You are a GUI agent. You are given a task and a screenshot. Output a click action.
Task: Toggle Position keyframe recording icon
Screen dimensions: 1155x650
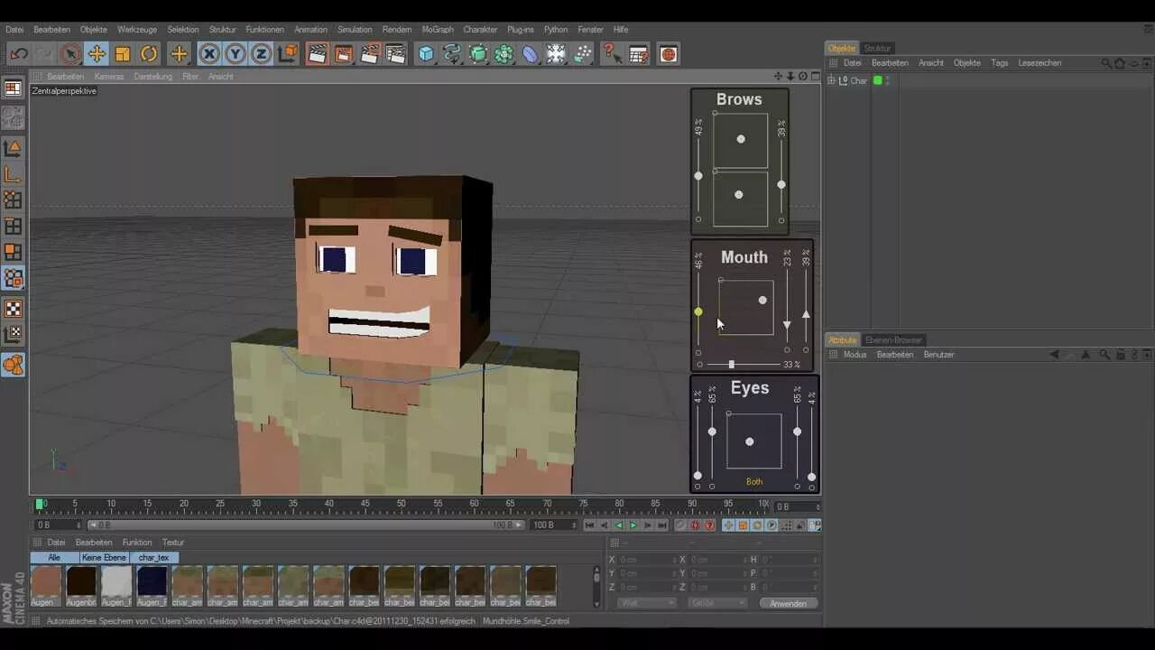coord(728,525)
